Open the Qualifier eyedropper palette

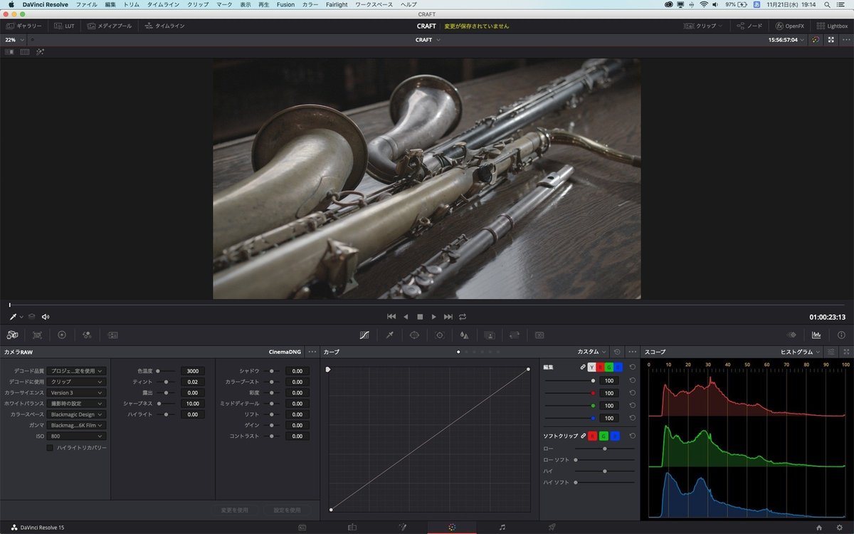(389, 335)
